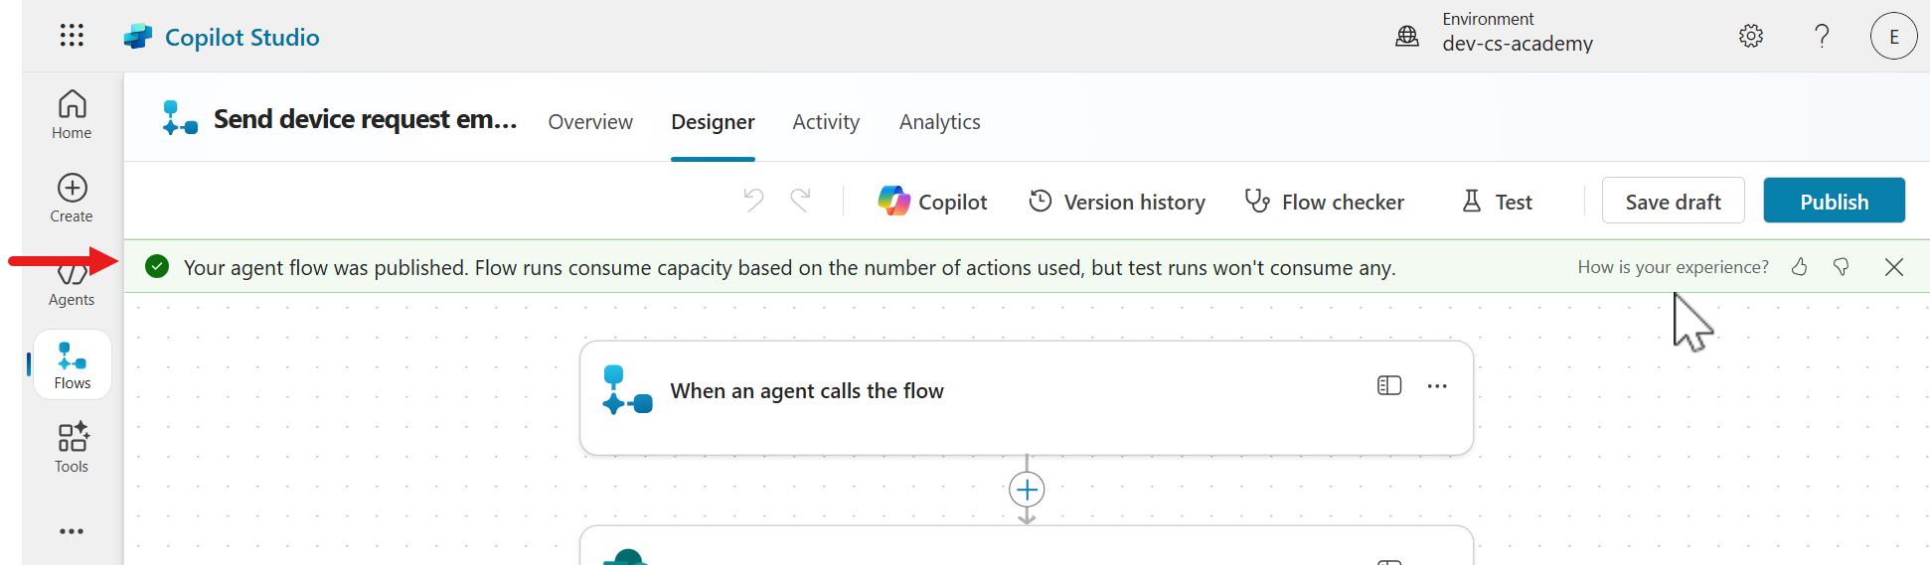Give thumbs up feedback

[x=1799, y=267]
